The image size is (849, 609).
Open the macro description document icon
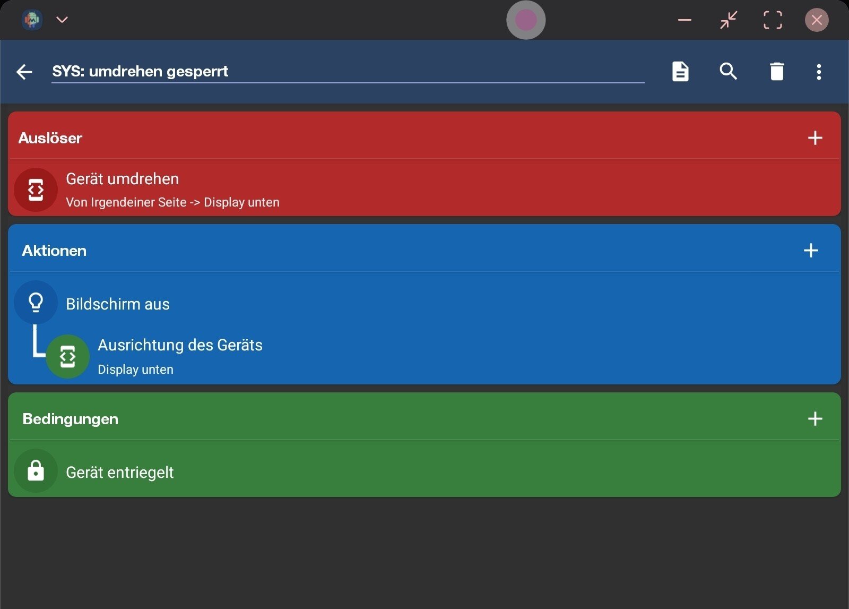pos(680,72)
